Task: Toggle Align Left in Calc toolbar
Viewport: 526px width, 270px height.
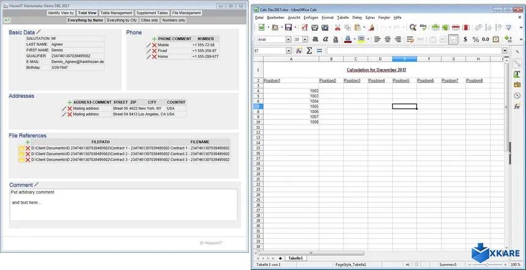Action: 377,39
